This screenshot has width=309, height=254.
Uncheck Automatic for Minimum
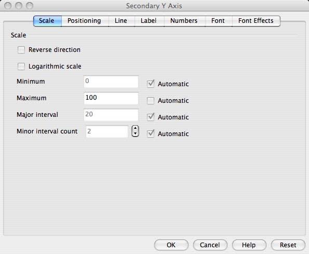[x=151, y=84]
